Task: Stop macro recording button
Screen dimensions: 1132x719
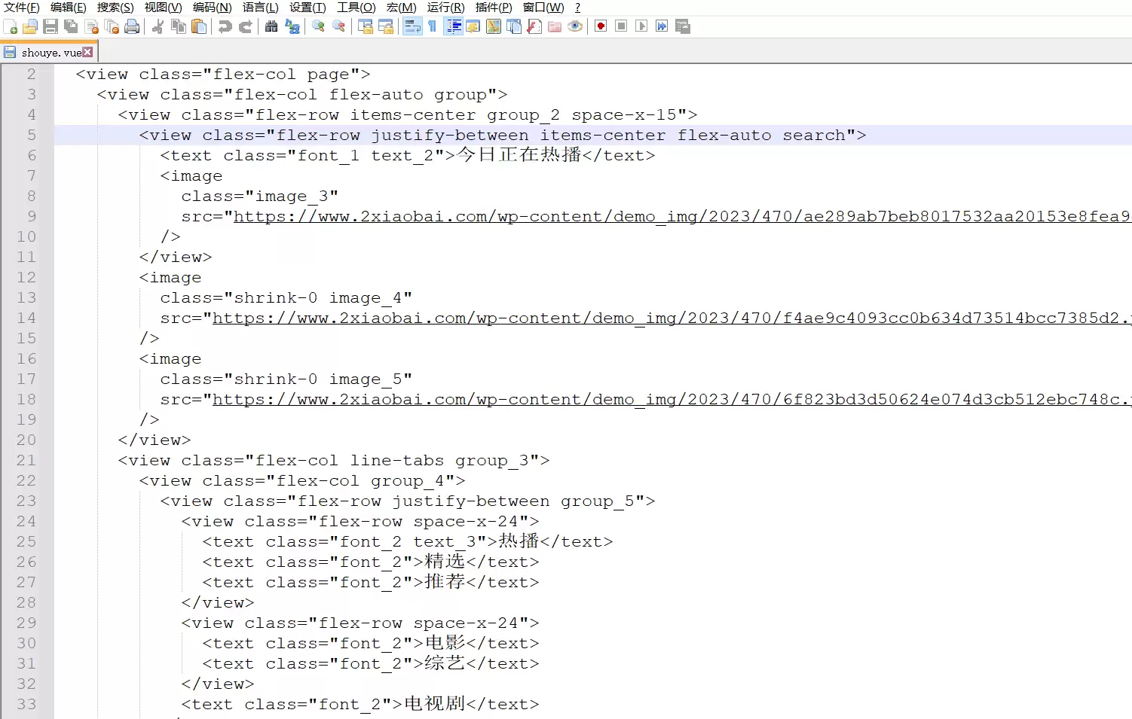Action: coord(621,26)
